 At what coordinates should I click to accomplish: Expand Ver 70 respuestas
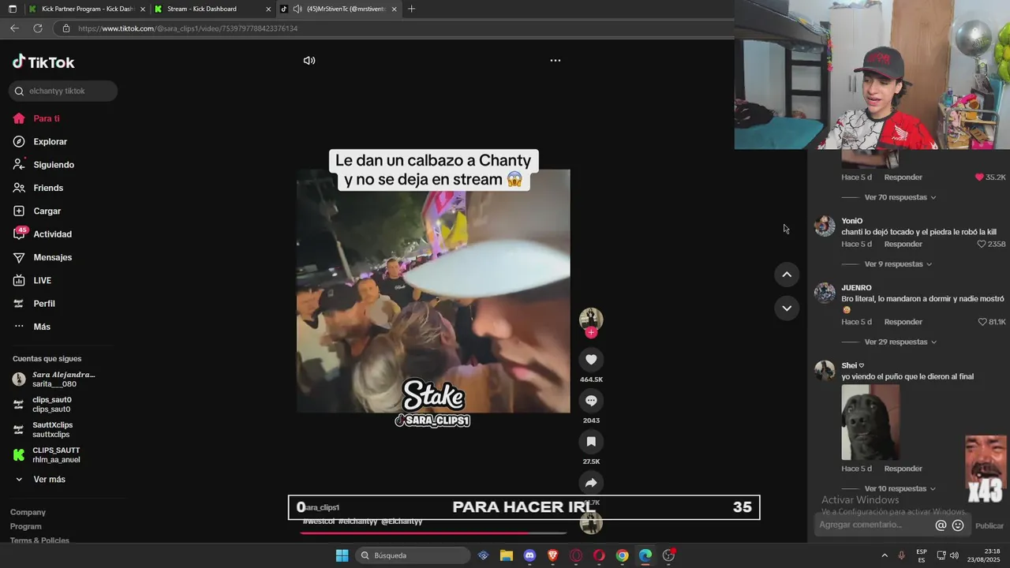coord(900,197)
